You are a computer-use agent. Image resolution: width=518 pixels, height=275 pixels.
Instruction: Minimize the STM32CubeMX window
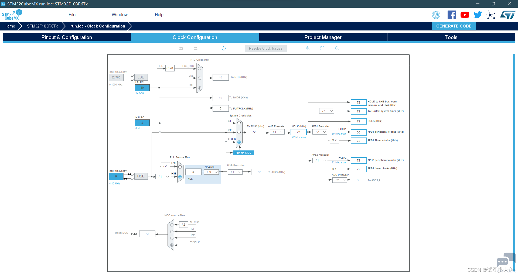point(478,4)
